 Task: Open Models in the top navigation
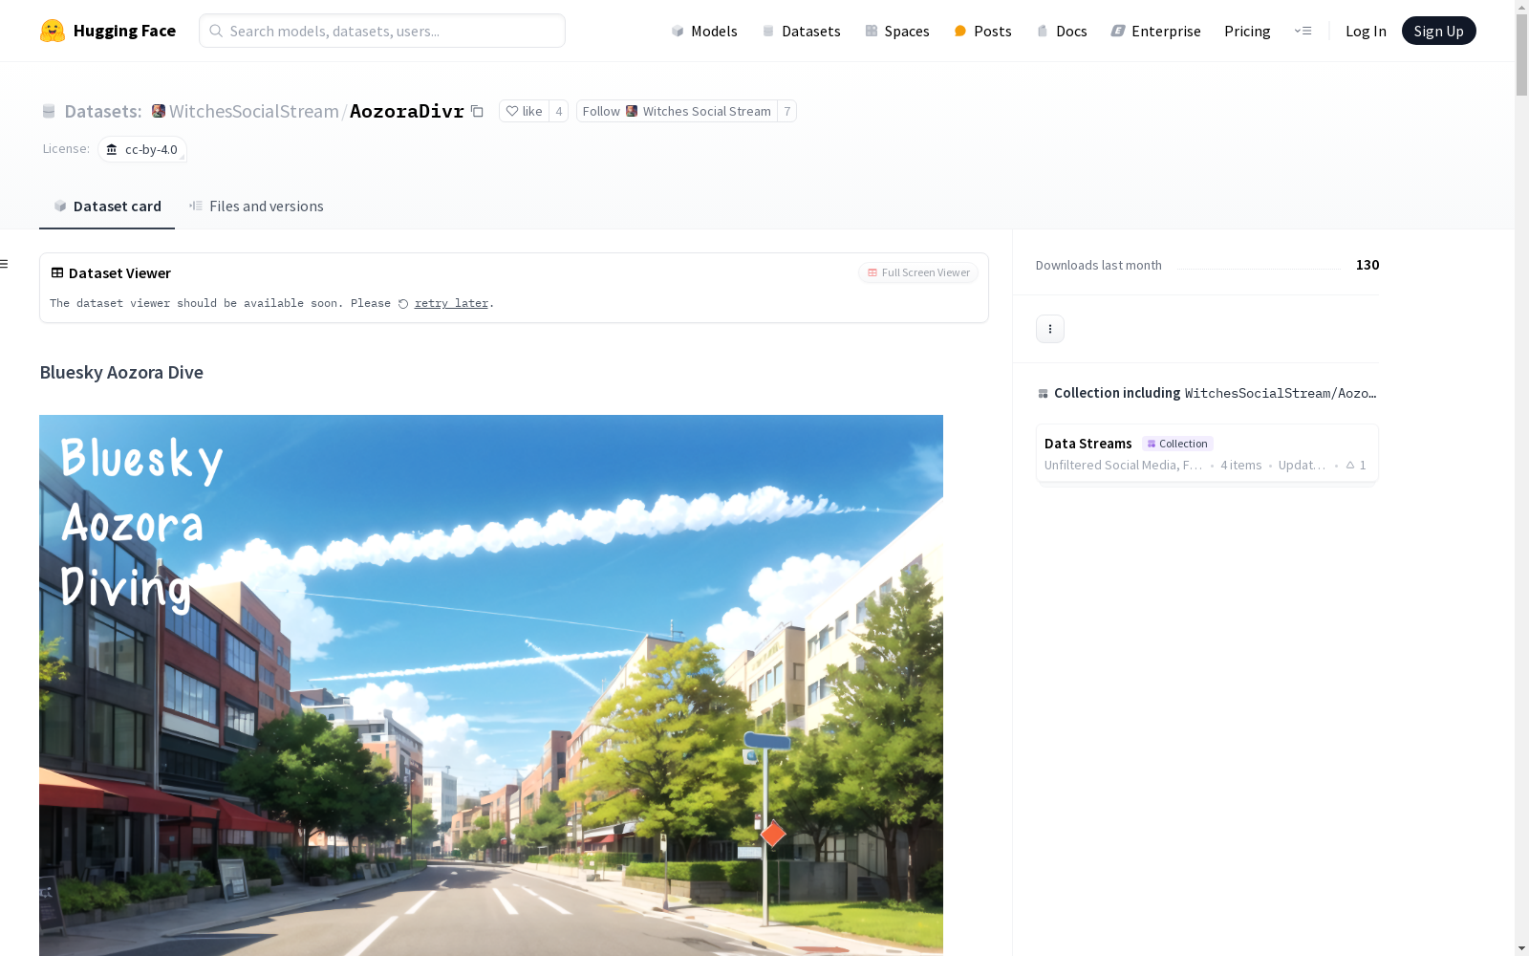click(x=704, y=31)
